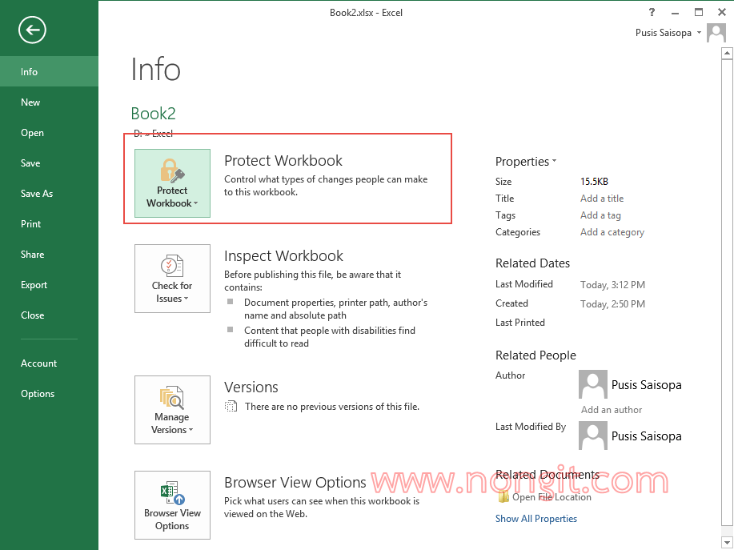The width and height of the screenshot is (734, 550).
Task: Open Excel Options from the sidebar
Action: click(x=38, y=394)
